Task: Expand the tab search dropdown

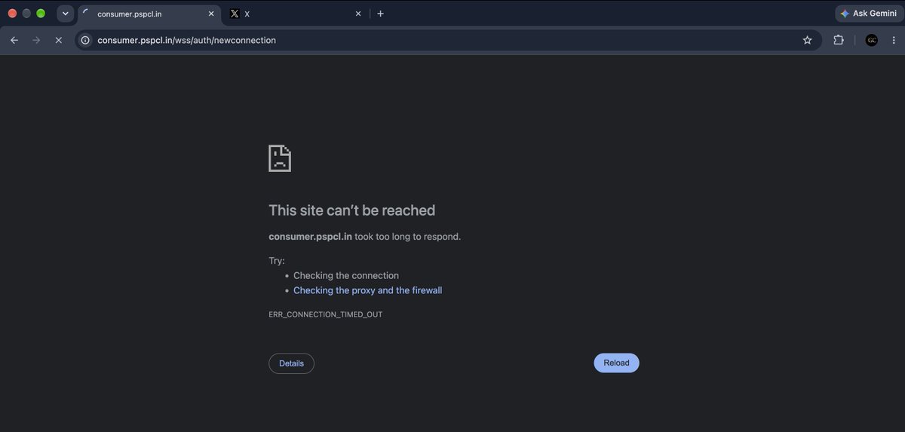Action: [66, 14]
